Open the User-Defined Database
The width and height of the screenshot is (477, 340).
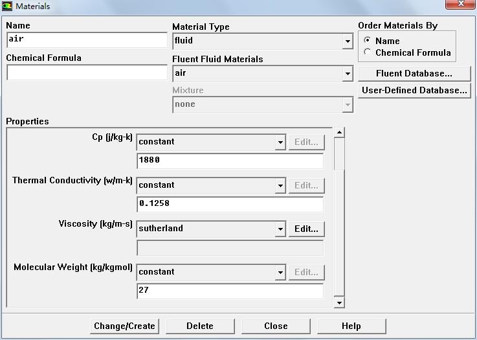click(x=414, y=90)
